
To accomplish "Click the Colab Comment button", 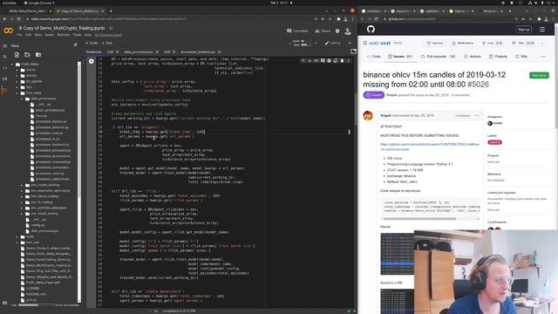I will pyautogui.click(x=297, y=31).
